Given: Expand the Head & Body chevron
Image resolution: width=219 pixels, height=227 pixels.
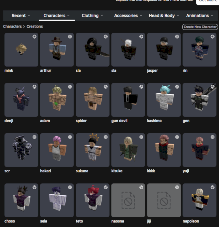Looking at the screenshot, I should click(178, 16).
